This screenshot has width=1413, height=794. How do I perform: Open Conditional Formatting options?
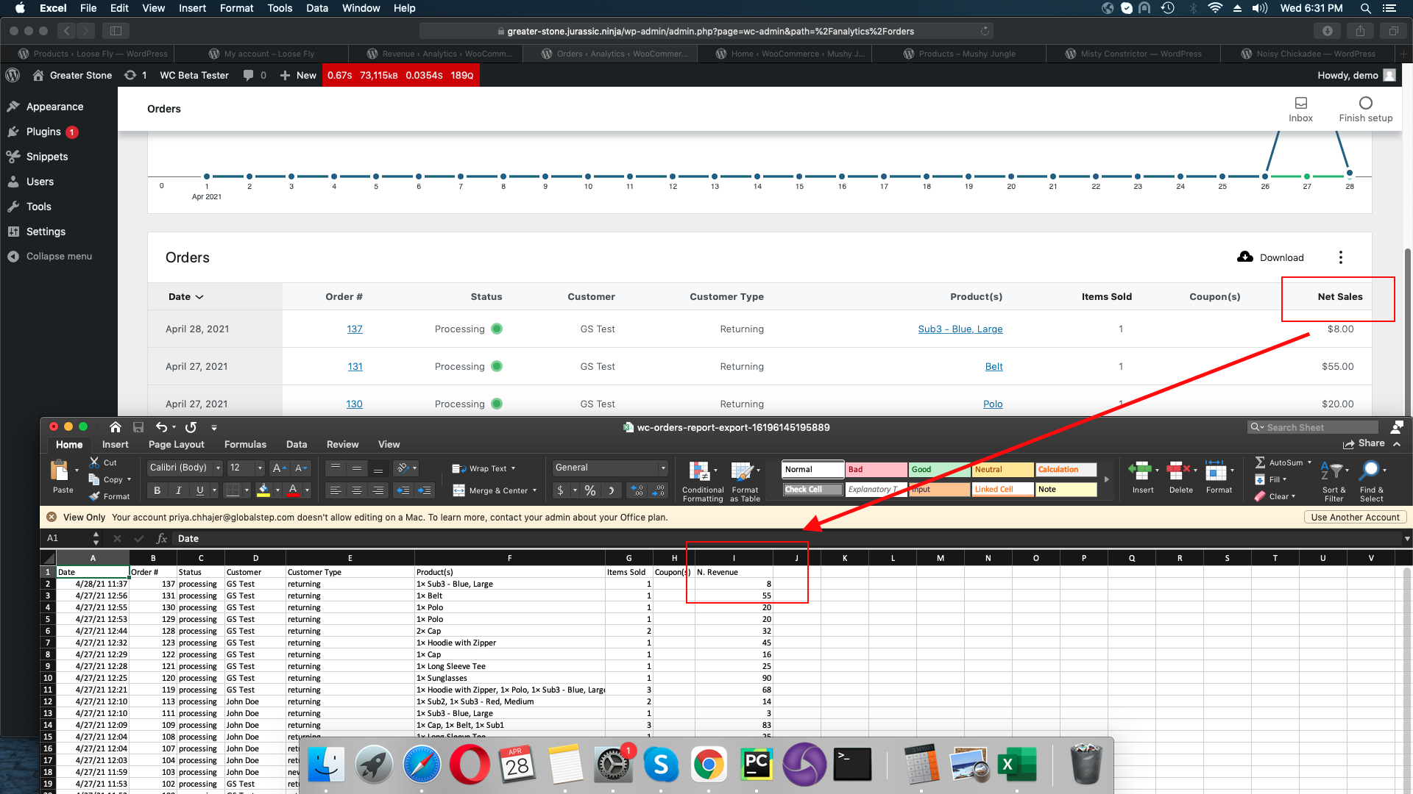tap(701, 479)
